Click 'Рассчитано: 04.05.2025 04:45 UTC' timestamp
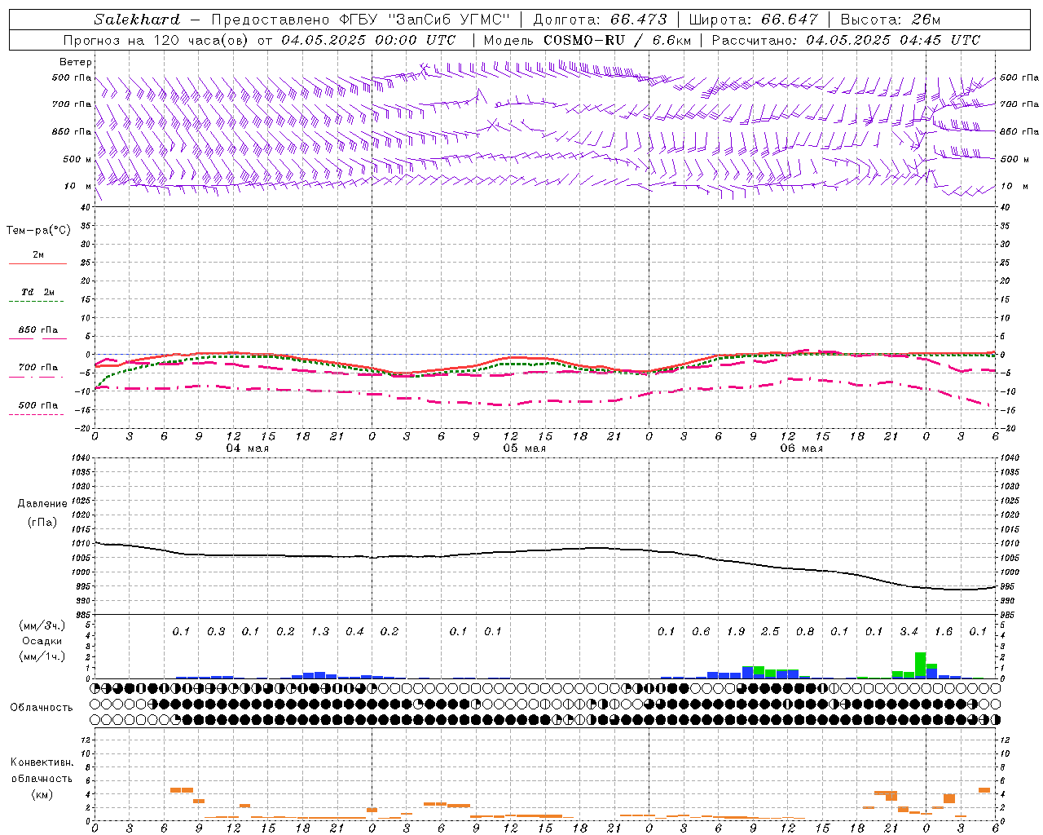The image size is (1043, 835). [x=846, y=40]
